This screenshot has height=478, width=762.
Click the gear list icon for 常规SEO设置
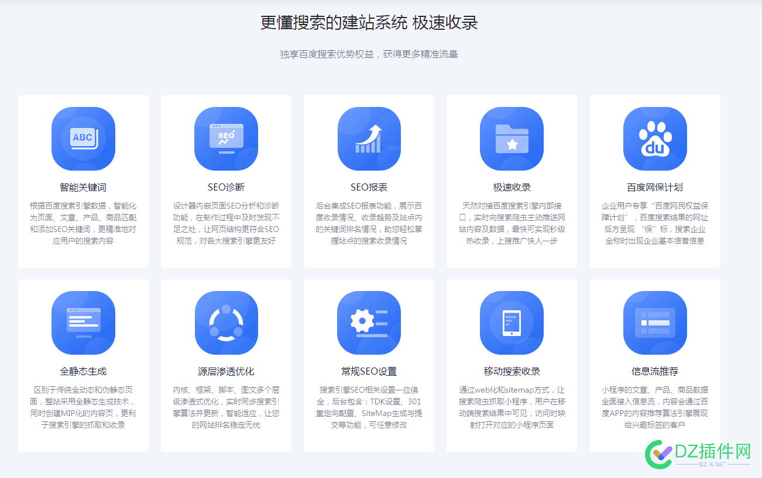tap(369, 323)
